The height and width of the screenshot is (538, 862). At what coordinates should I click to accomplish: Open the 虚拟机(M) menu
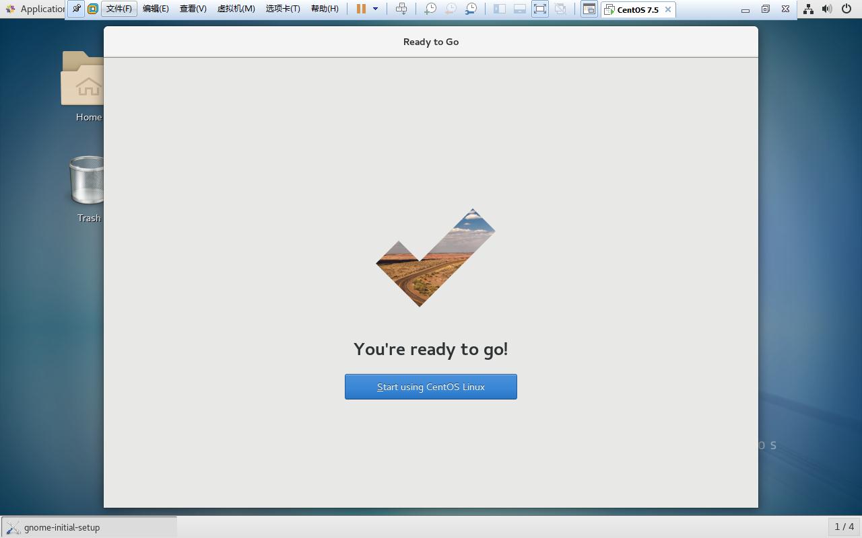coord(236,9)
